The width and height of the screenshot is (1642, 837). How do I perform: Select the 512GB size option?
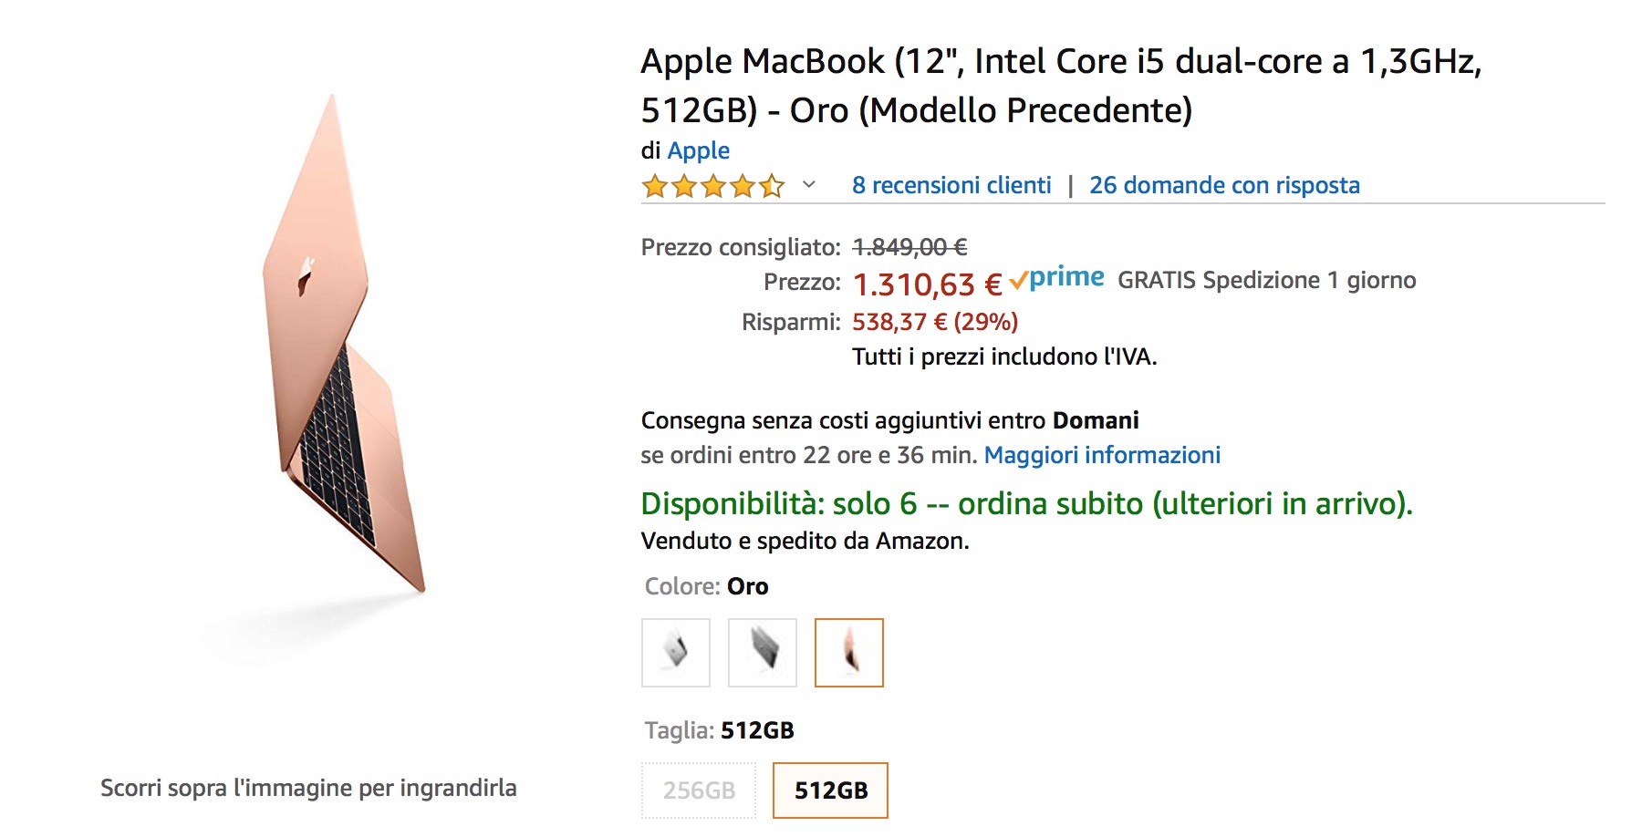tap(829, 790)
